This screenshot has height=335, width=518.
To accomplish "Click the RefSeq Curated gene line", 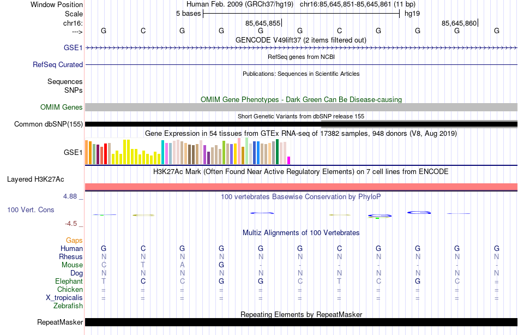I will 302,64.
